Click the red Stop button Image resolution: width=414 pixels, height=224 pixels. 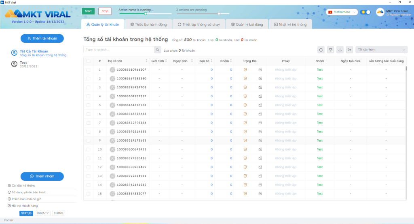[x=105, y=11]
